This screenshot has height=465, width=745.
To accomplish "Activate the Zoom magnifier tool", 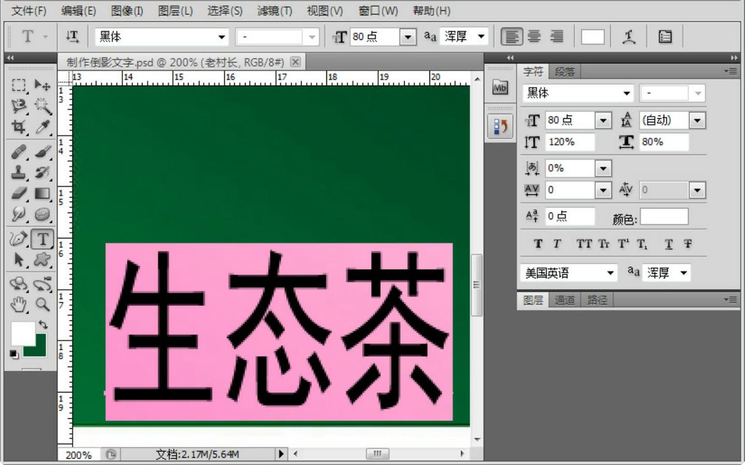I will (42, 304).
